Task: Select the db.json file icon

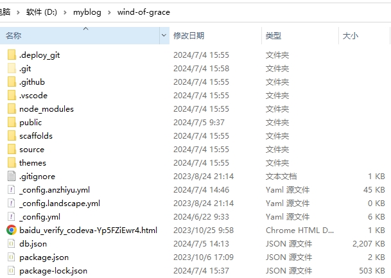Action: pos(12,244)
